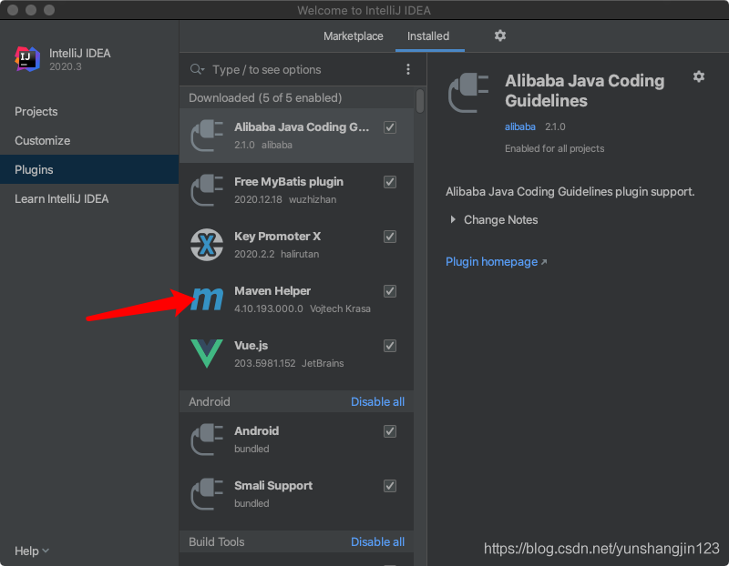Click the Android plugin plug icon
729x566 pixels.
(x=207, y=440)
